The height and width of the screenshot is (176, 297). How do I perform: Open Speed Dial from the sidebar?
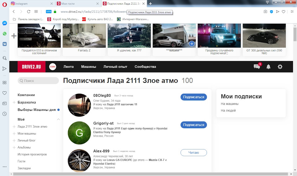pyautogui.click(x=5, y=83)
